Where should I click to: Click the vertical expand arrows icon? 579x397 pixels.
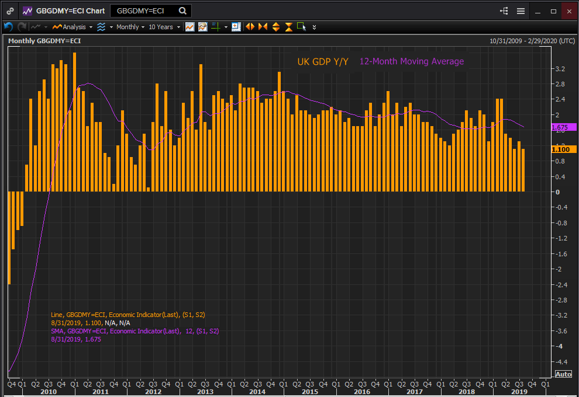[x=275, y=27]
